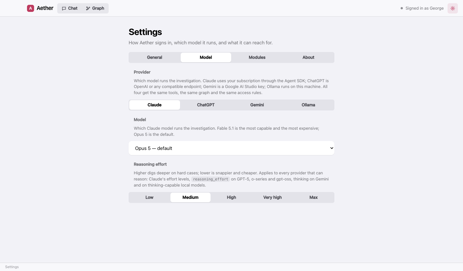Choose Very high reasoning effort

pyautogui.click(x=273, y=197)
